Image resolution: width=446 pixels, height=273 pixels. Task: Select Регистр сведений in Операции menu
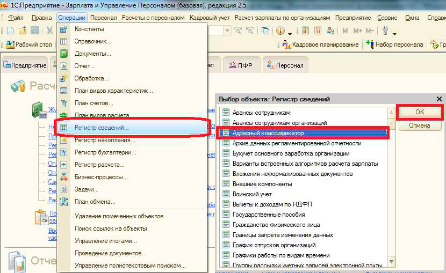point(102,128)
